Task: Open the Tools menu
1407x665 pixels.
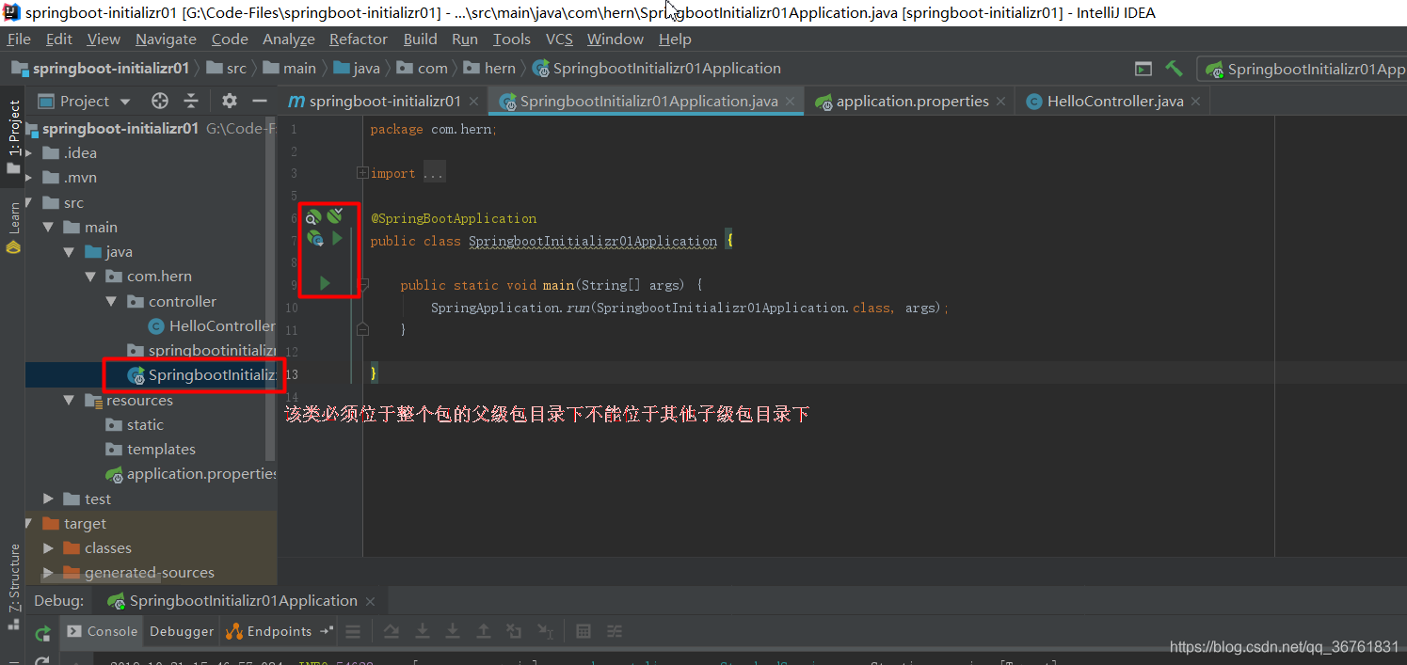Action: point(512,40)
